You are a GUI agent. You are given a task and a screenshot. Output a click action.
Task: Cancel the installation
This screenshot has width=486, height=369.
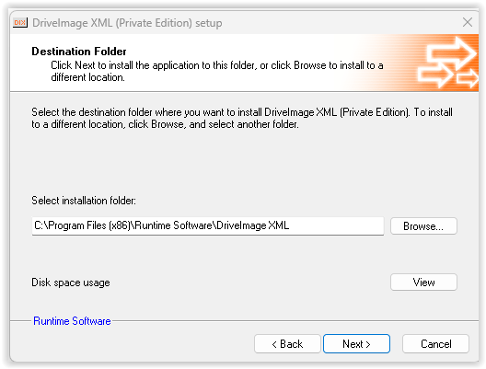(x=435, y=344)
